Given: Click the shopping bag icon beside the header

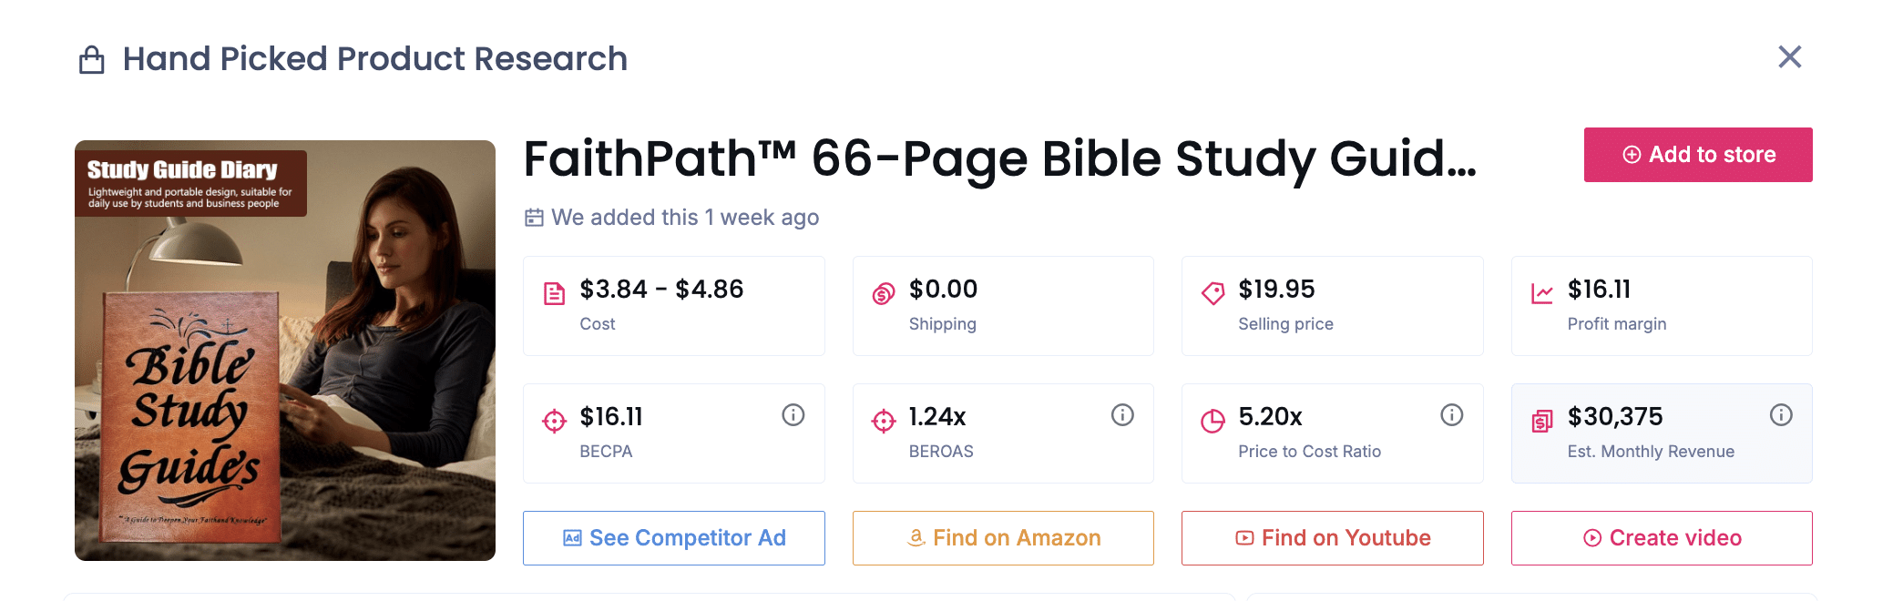Looking at the screenshot, I should click(92, 60).
